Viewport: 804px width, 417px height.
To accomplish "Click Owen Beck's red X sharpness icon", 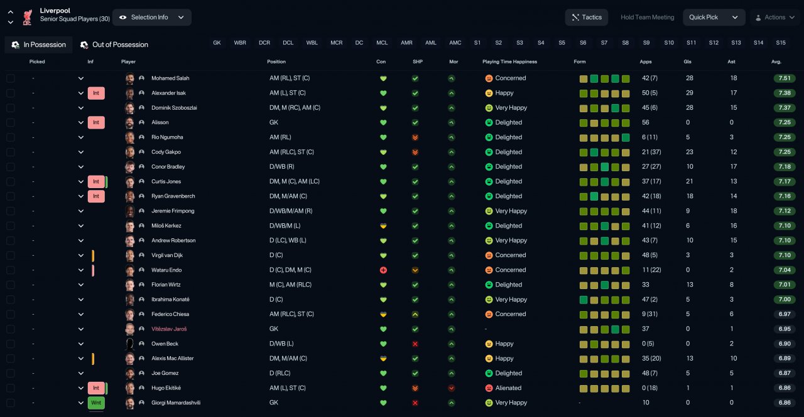I will coord(415,344).
